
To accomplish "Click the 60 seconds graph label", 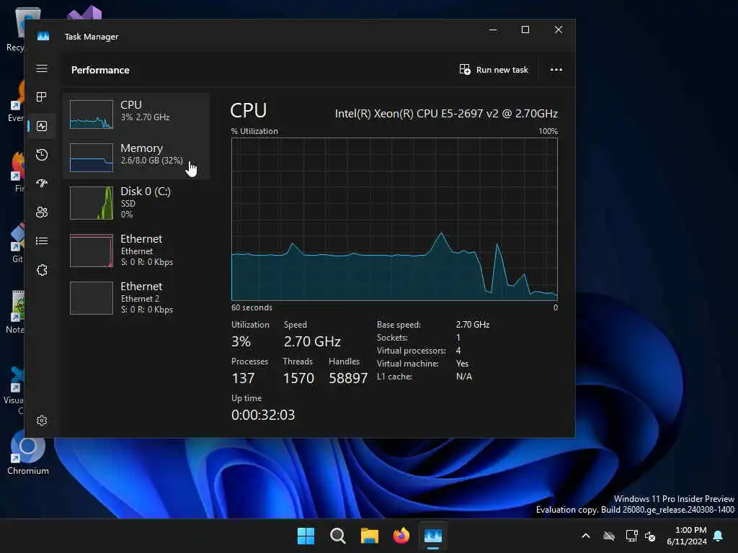I will pyautogui.click(x=252, y=307).
